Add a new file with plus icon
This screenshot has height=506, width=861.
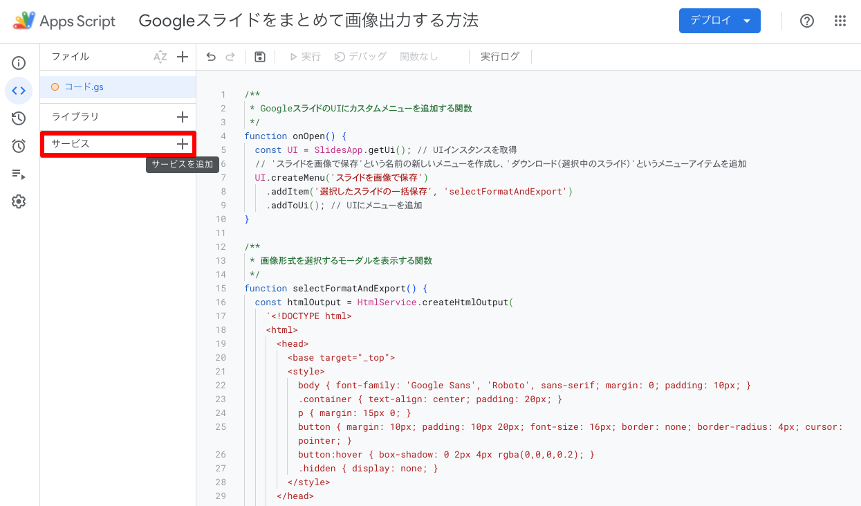click(x=183, y=57)
